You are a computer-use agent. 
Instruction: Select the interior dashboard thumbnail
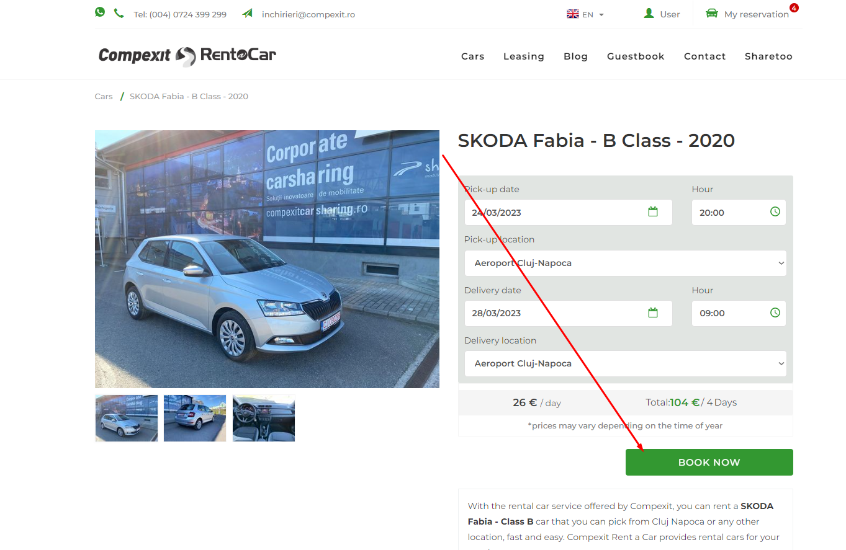(x=264, y=418)
